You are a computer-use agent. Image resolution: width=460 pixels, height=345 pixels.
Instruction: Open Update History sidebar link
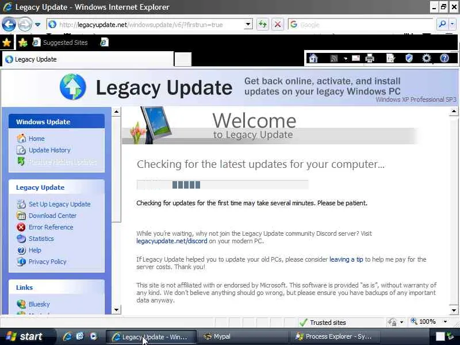tap(49, 150)
